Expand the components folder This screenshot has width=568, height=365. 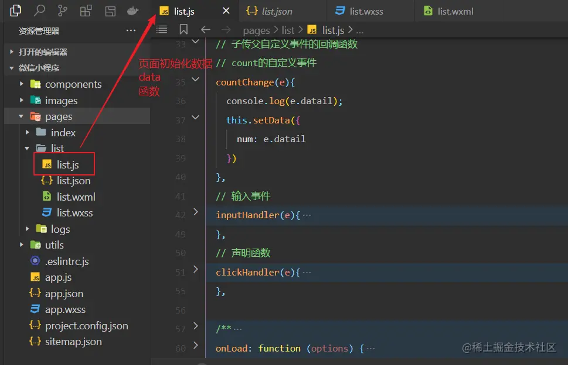(77, 84)
